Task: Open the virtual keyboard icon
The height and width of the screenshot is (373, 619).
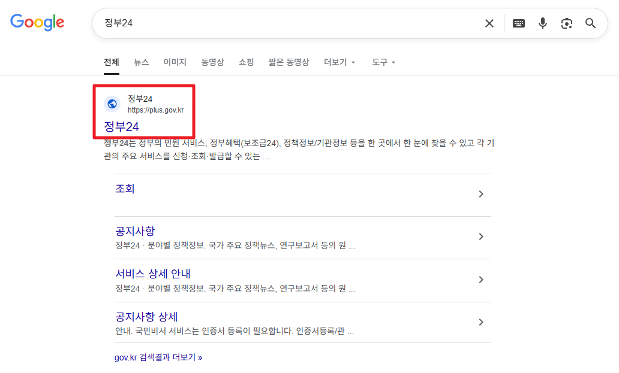Action: 518,23
